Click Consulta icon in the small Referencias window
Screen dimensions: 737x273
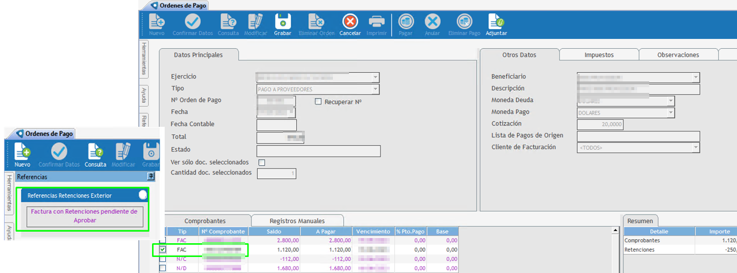coord(95,151)
